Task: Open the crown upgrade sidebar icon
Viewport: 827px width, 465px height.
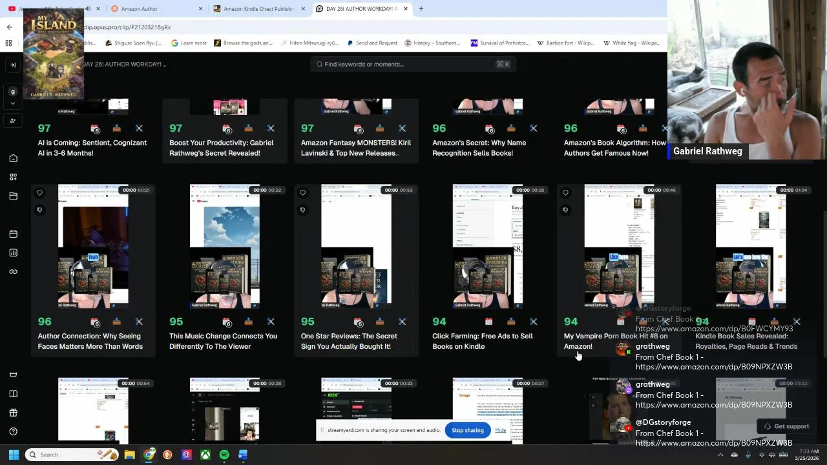Action: click(x=13, y=375)
